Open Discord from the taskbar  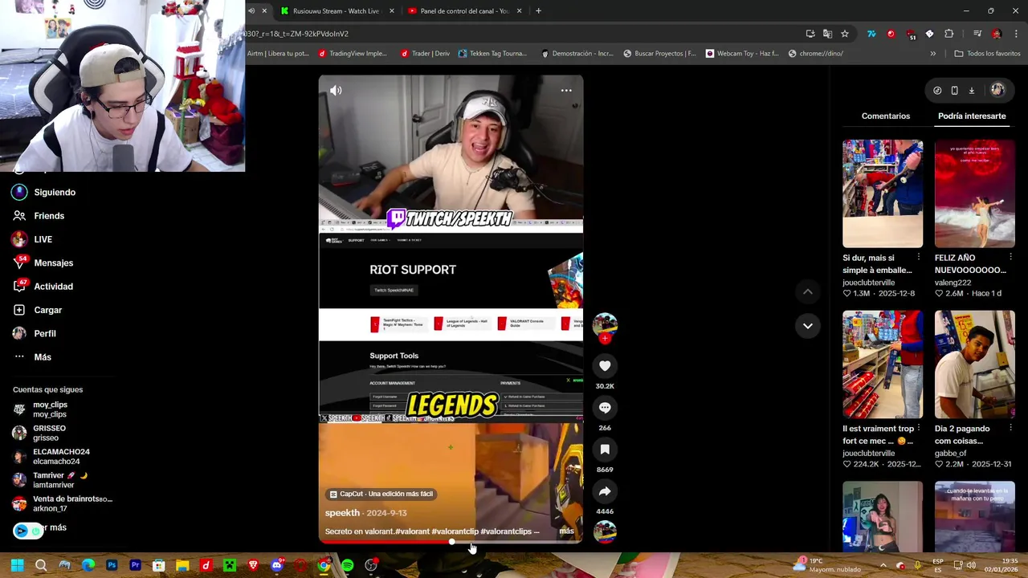click(x=276, y=566)
